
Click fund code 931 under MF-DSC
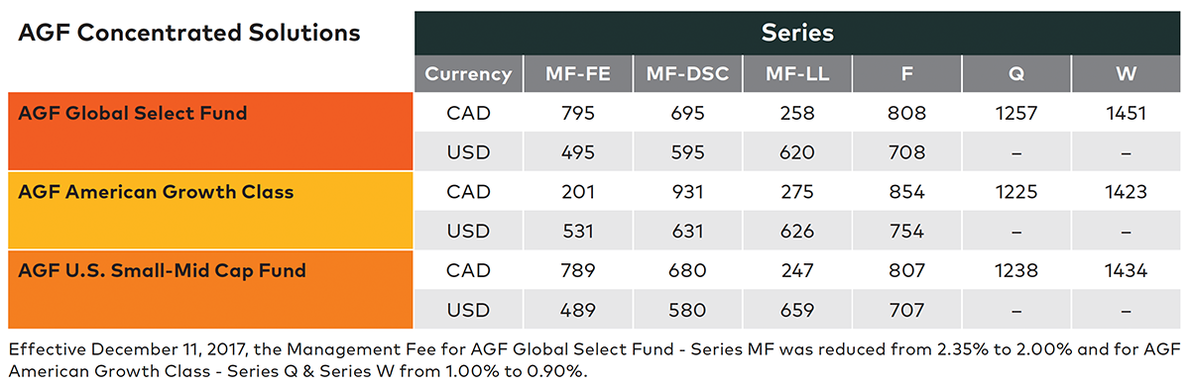(686, 192)
